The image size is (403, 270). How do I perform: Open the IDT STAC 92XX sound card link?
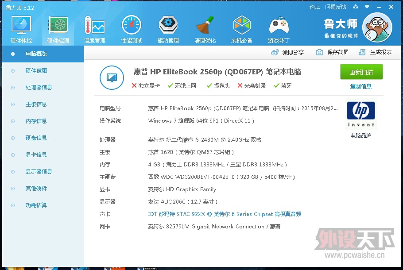pos(225,214)
